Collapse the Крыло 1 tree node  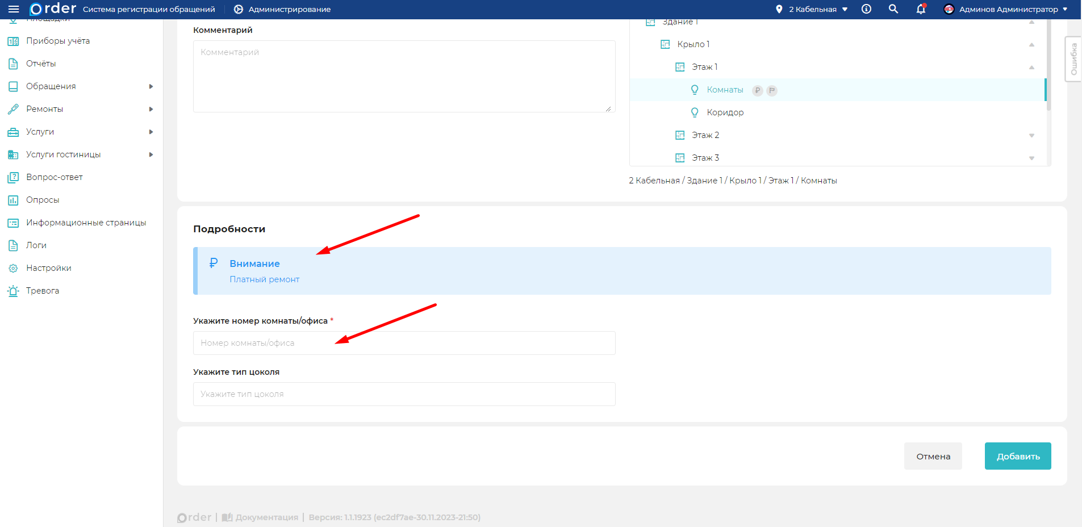click(x=1031, y=44)
